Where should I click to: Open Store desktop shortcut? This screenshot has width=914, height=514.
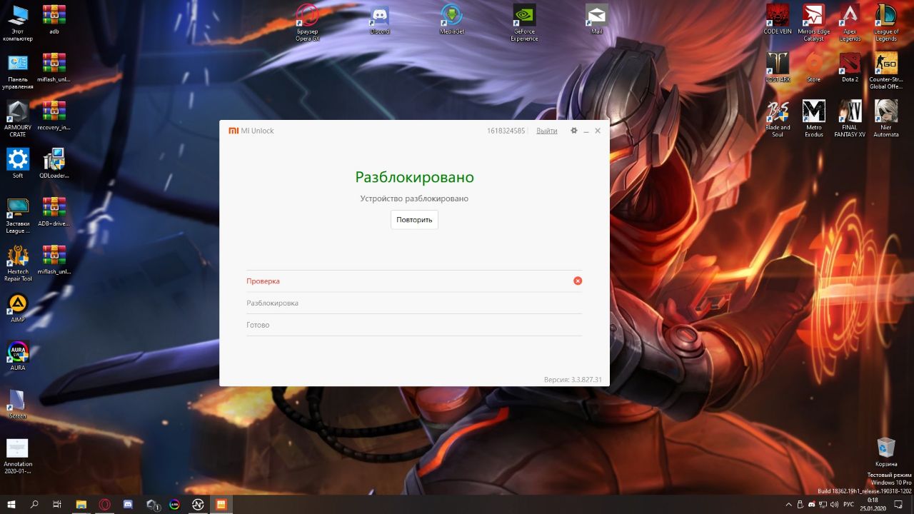(813, 68)
